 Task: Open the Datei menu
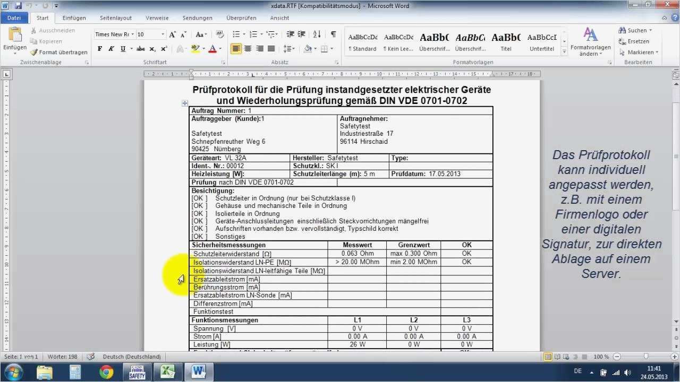tap(14, 18)
